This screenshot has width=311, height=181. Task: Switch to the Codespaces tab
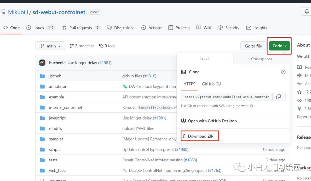[x=261, y=59]
